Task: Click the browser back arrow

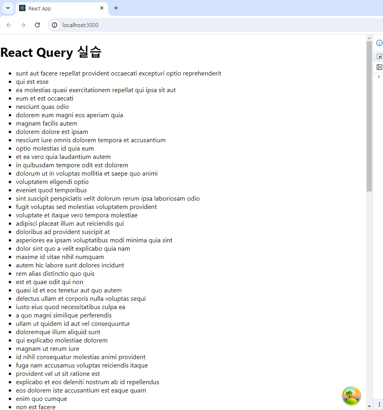Action: coord(9,25)
